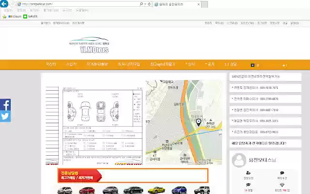Click the favorites star icon on bookmarks bar

[x=4, y=16]
